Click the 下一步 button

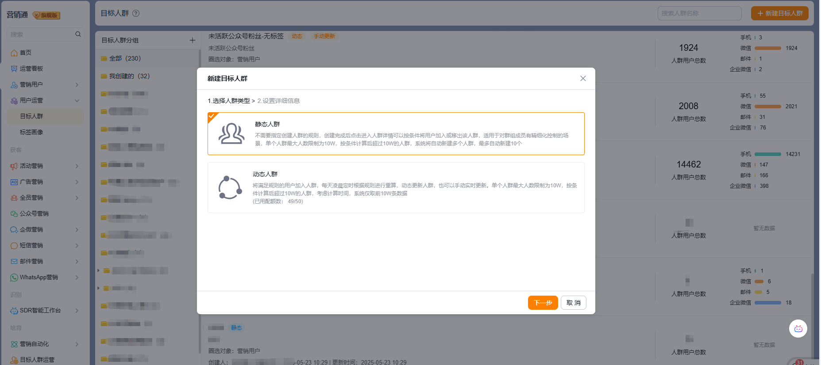coord(543,303)
